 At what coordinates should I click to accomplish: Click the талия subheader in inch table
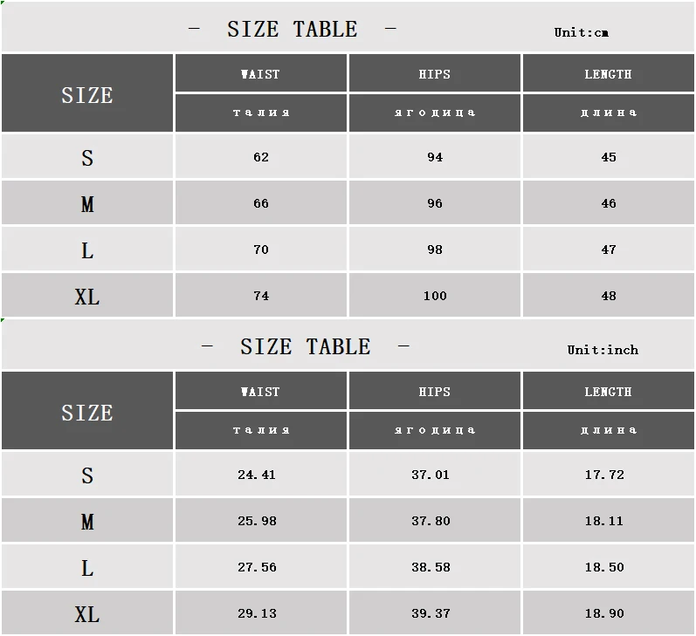261,430
